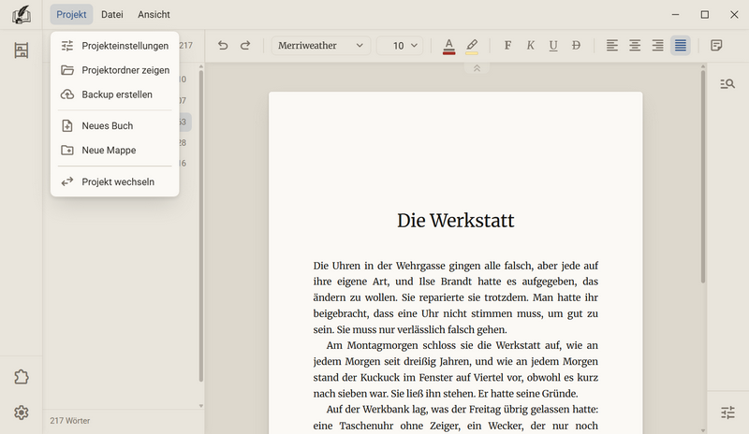
Task: Choose Projekteinstellungen from the menu
Action: 114,46
